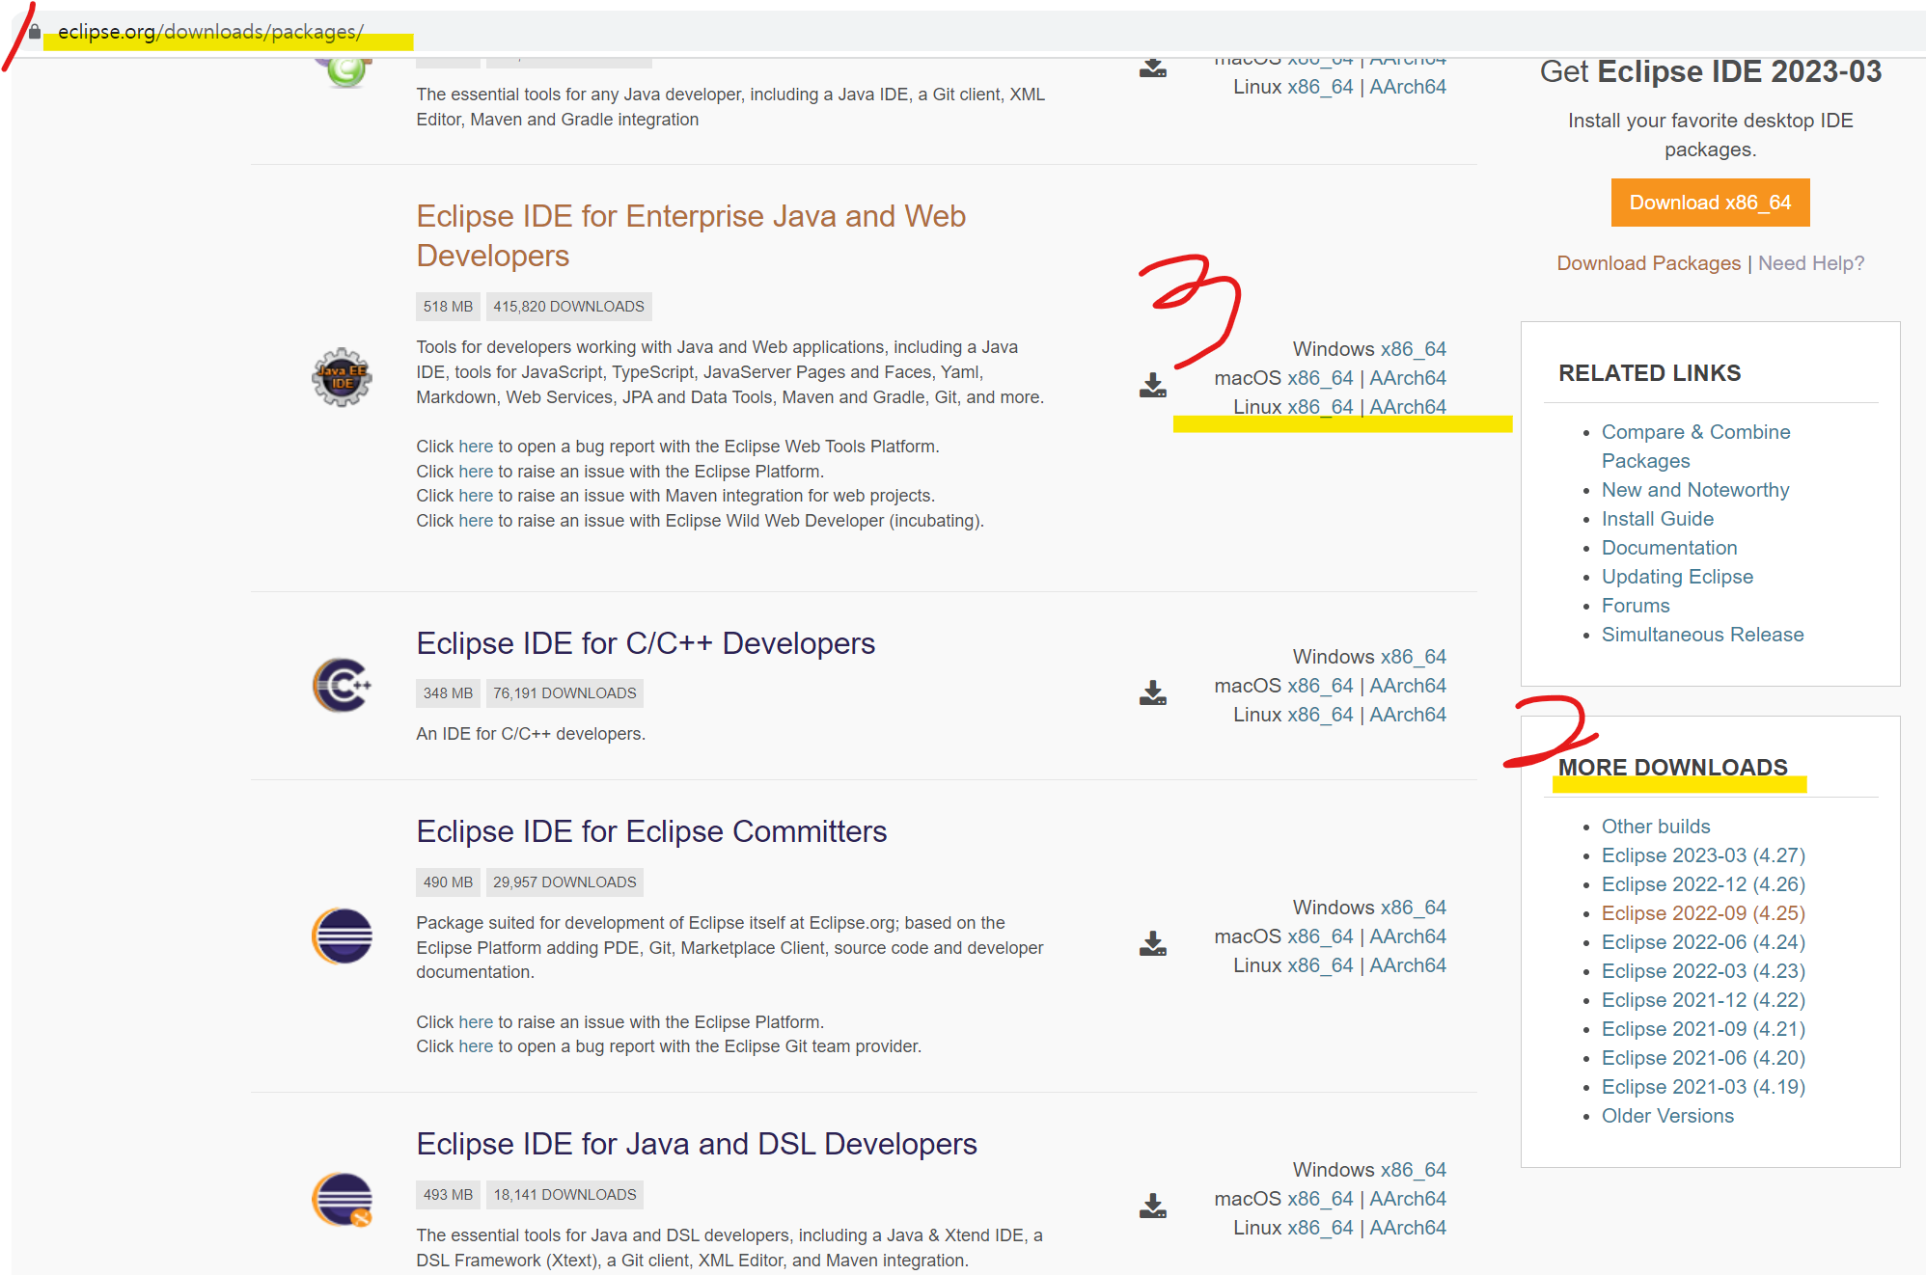Image resolution: width=1926 pixels, height=1275 pixels.
Task: Open the Need Help? link
Action: tap(1811, 263)
